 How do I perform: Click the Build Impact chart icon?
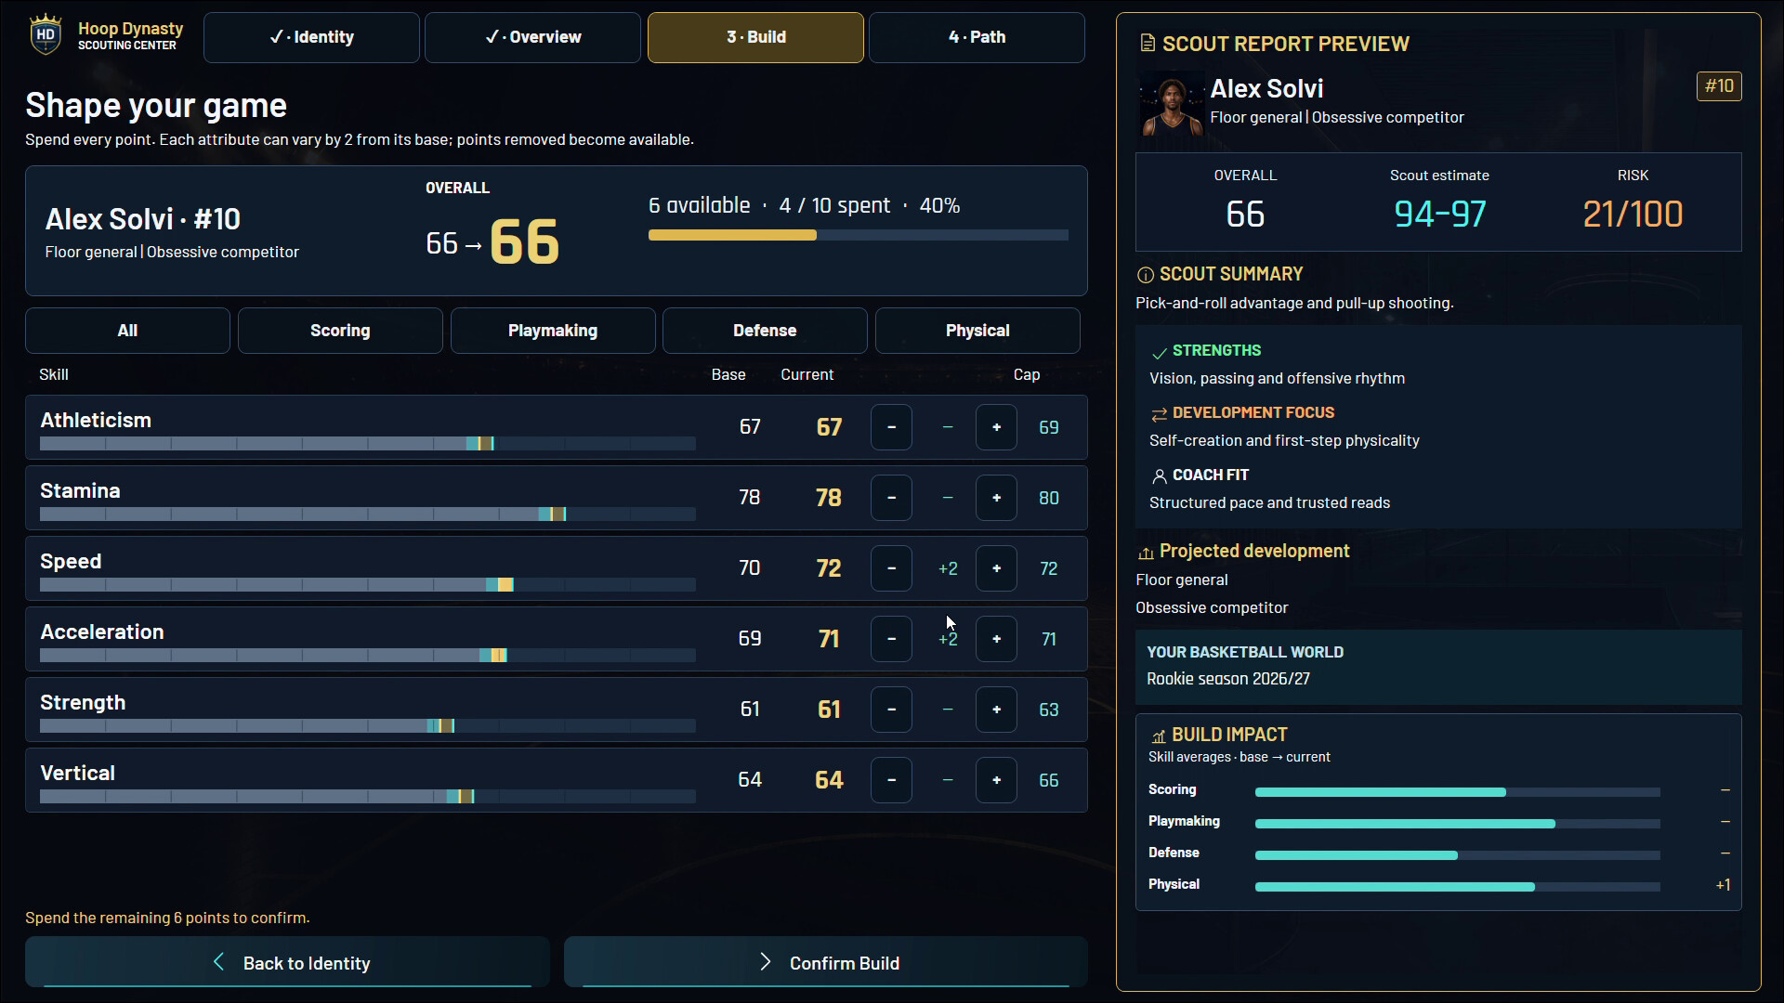pos(1159,736)
